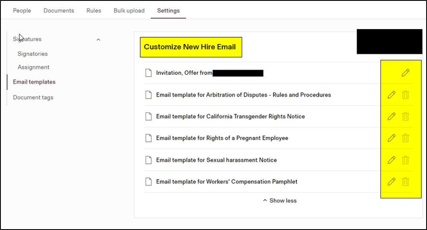Edit Rights of a Pregnant Employee template
Screen dimensions: 427x230
(x=391, y=138)
